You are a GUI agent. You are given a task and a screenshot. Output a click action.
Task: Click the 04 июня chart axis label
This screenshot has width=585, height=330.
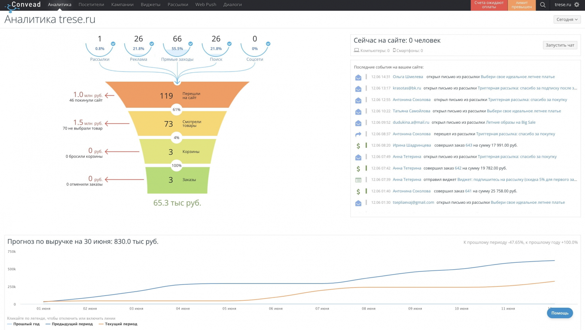point(183,309)
